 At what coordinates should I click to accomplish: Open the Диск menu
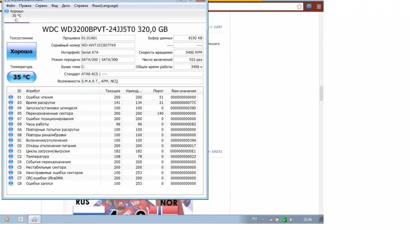(66, 6)
